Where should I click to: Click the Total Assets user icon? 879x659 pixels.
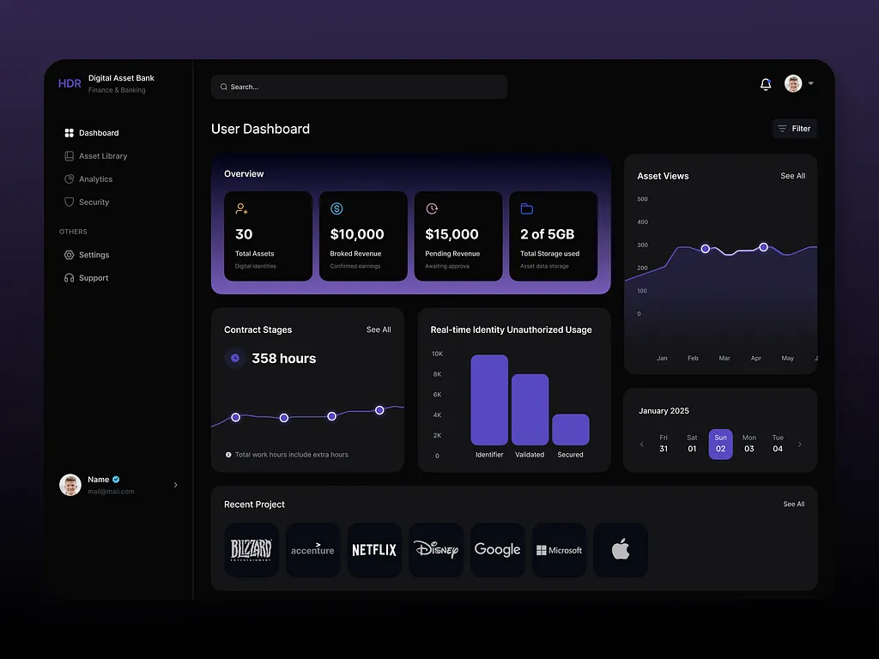pyautogui.click(x=241, y=209)
